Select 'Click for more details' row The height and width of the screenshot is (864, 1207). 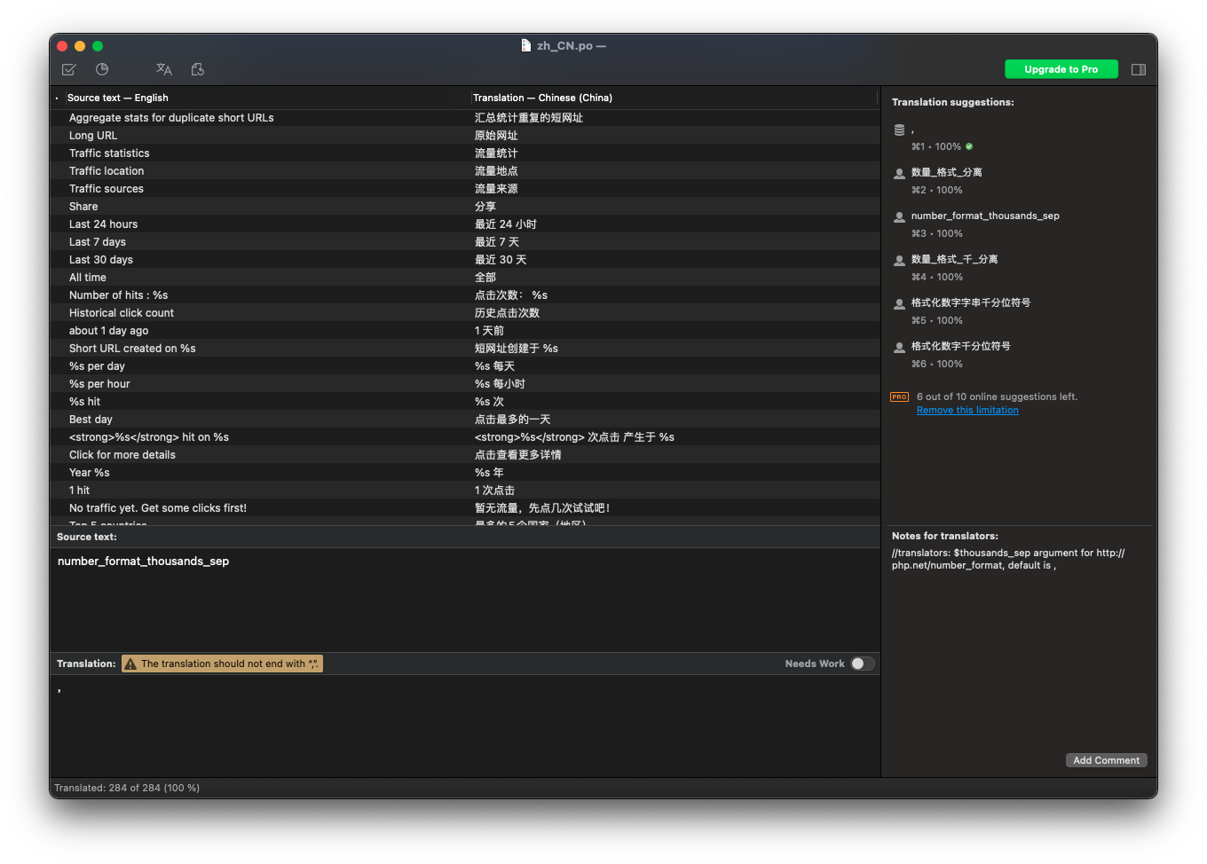(465, 454)
